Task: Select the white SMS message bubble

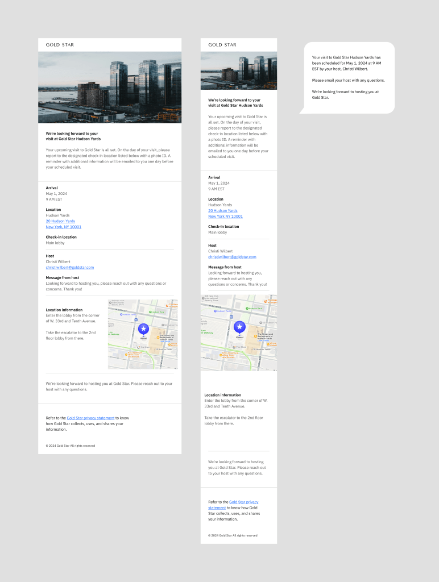Action: pyautogui.click(x=347, y=77)
